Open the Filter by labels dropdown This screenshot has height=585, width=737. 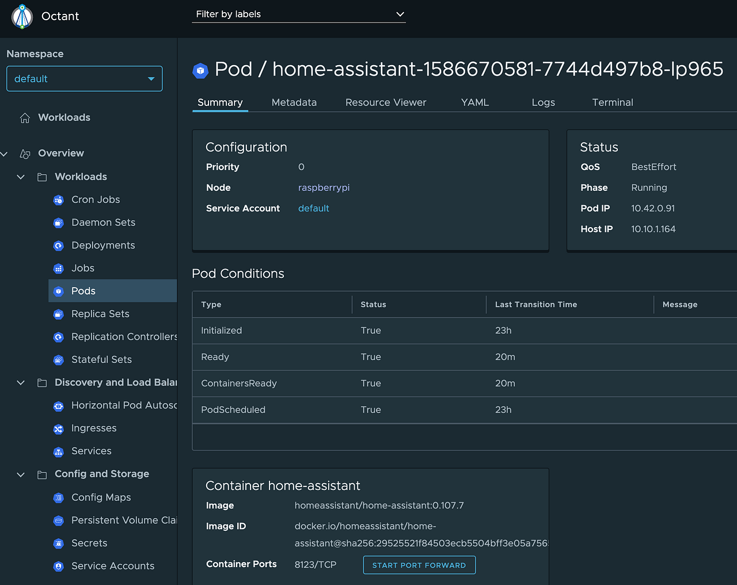(299, 14)
